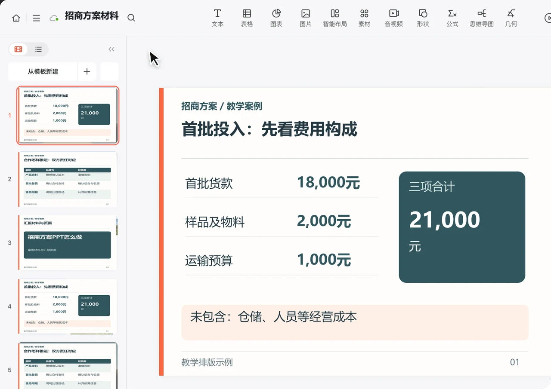The height and width of the screenshot is (389, 551).
Task: Open search with the magnifier icon
Action: pyautogui.click(x=131, y=18)
